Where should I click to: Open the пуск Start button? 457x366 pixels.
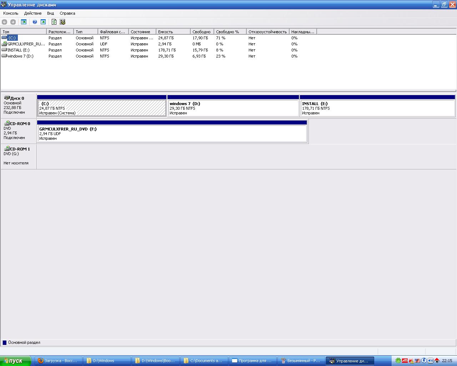pyautogui.click(x=16, y=361)
